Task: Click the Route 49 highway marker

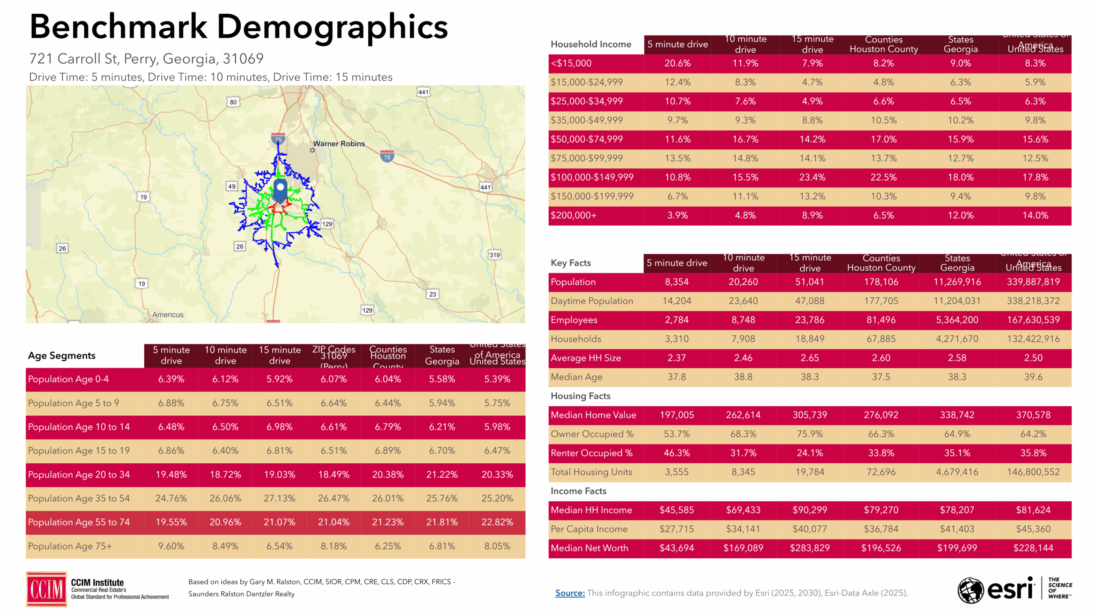Action: 231,186
